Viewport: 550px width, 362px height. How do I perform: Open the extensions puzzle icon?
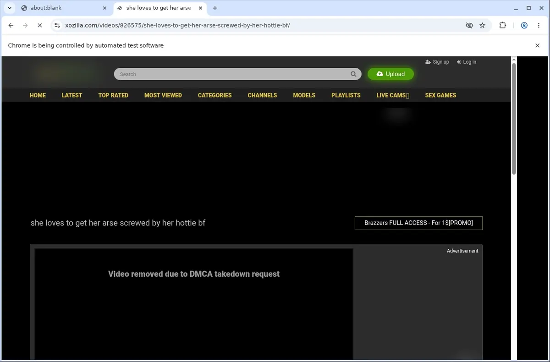tap(503, 26)
